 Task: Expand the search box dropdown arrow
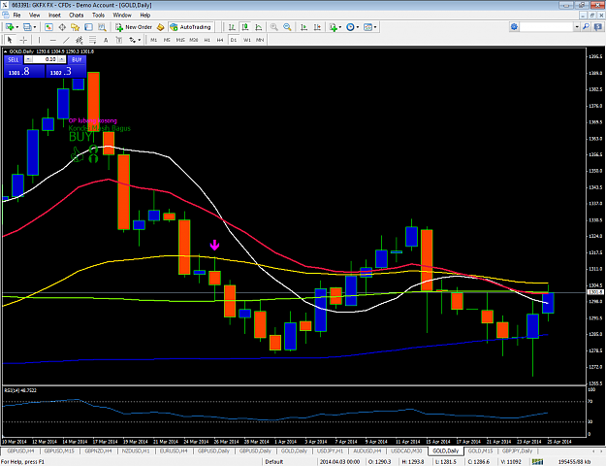coord(577,27)
